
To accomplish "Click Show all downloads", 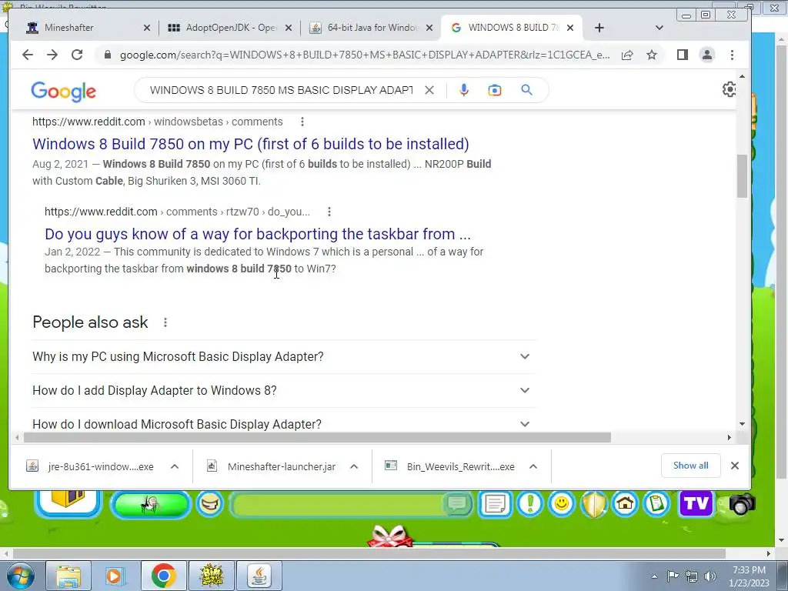I will [x=690, y=466].
